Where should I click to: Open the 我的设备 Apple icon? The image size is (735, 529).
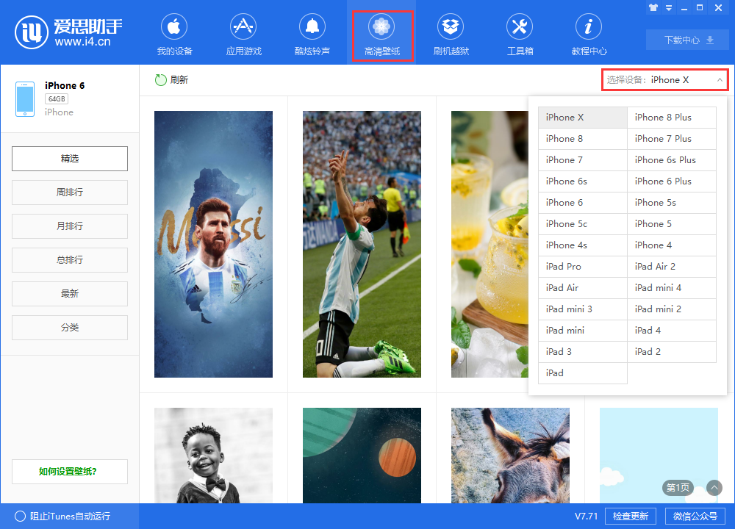pyautogui.click(x=174, y=28)
